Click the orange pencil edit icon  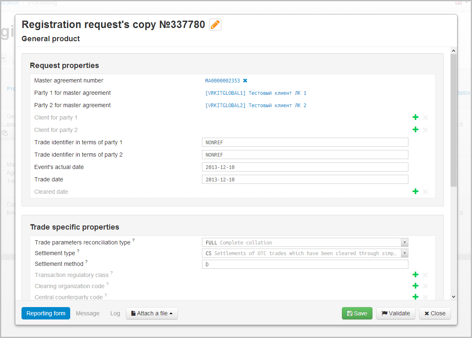(x=215, y=25)
